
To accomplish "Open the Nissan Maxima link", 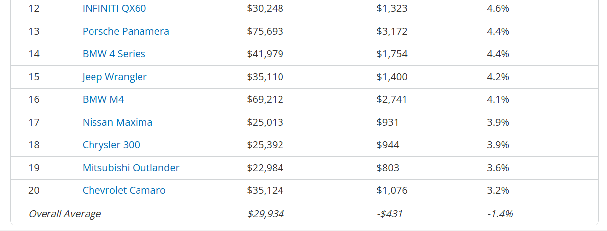I will [117, 122].
